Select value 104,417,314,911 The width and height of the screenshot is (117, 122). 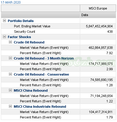pyautogui.click(x=101, y=112)
